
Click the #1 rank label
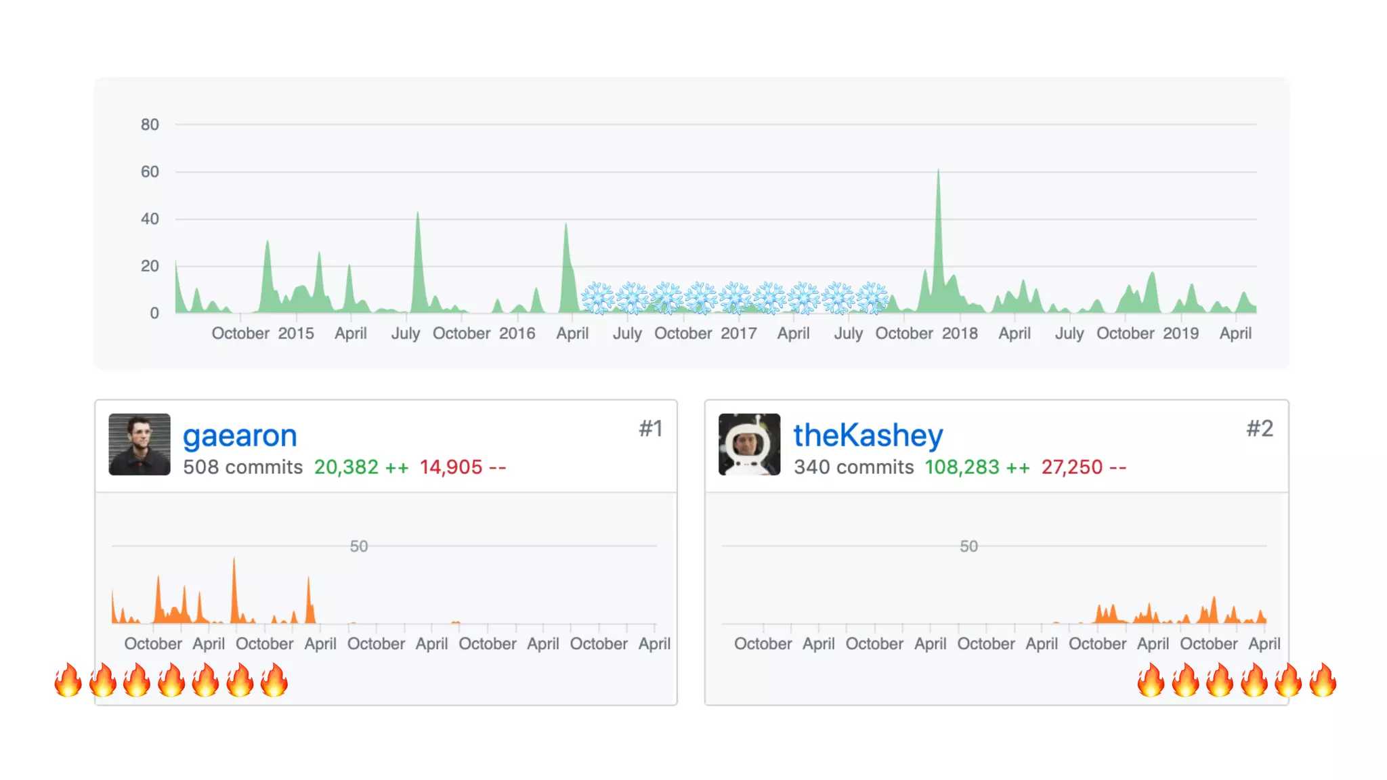pos(650,429)
